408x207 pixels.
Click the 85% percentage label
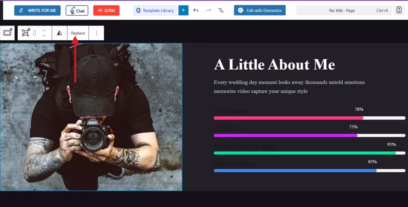tap(373, 162)
